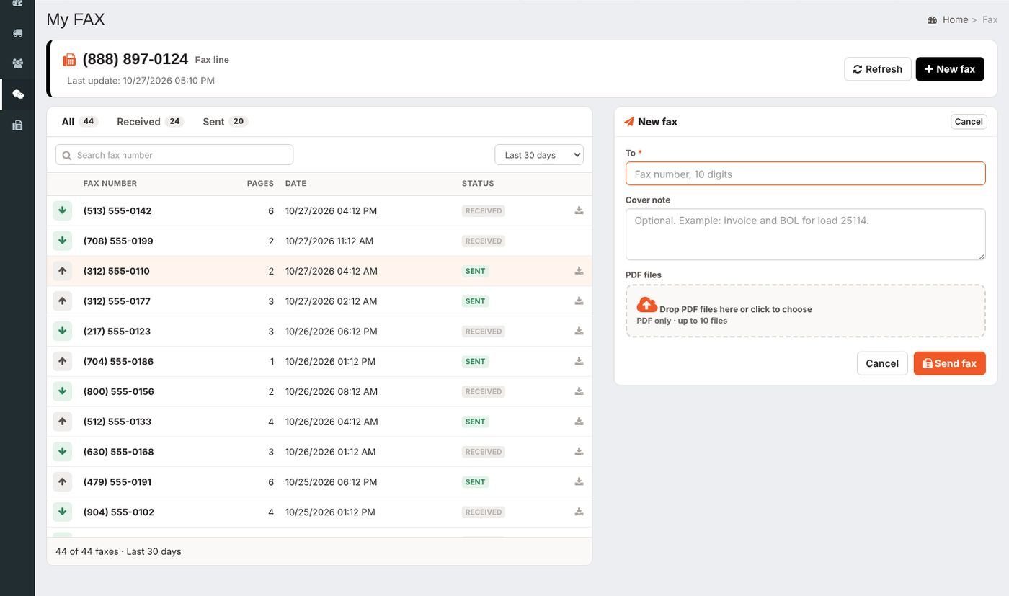Download the fax sent to (704) 555-0186
This screenshot has width=1009, height=596.
(x=579, y=361)
